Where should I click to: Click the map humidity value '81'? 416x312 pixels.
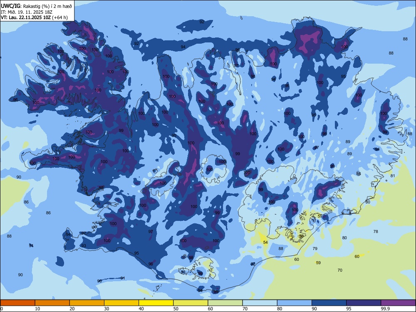[x=393, y=176]
